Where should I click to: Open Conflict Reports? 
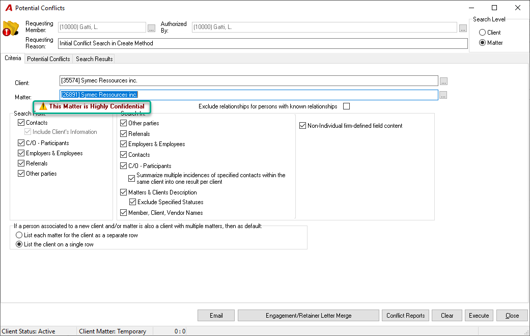click(405, 315)
